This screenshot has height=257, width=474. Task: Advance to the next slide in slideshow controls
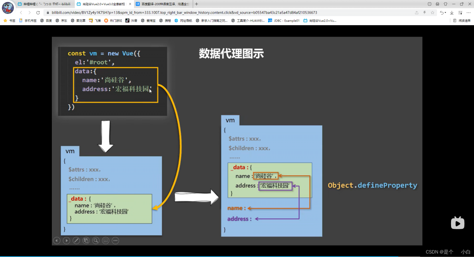click(66, 241)
